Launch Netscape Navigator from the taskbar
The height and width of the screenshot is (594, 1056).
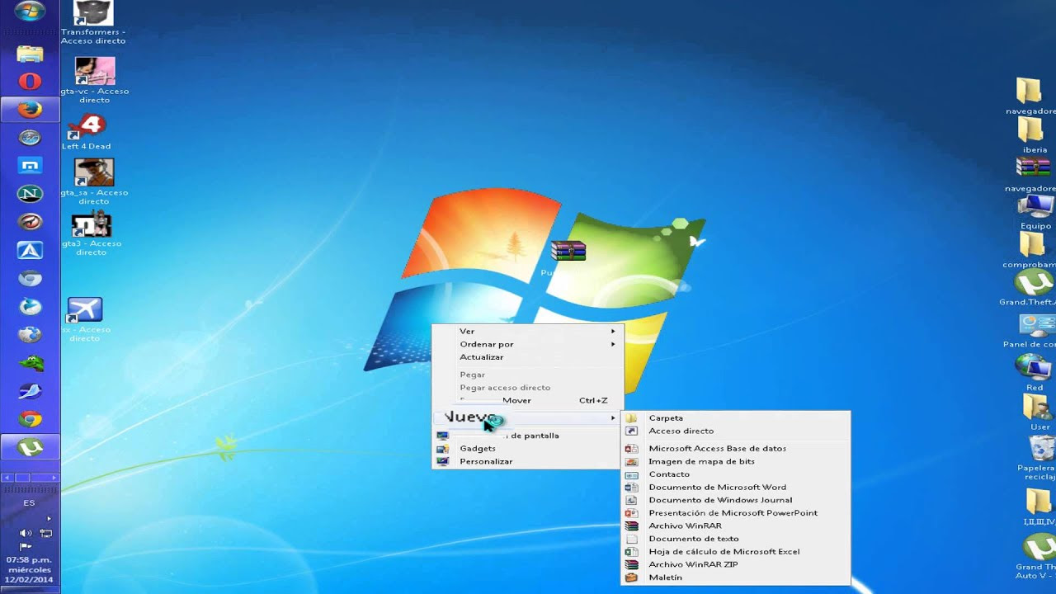[x=30, y=194]
